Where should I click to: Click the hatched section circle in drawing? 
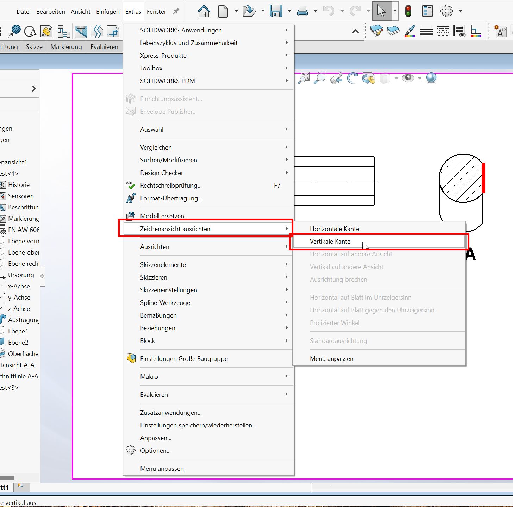461,178
